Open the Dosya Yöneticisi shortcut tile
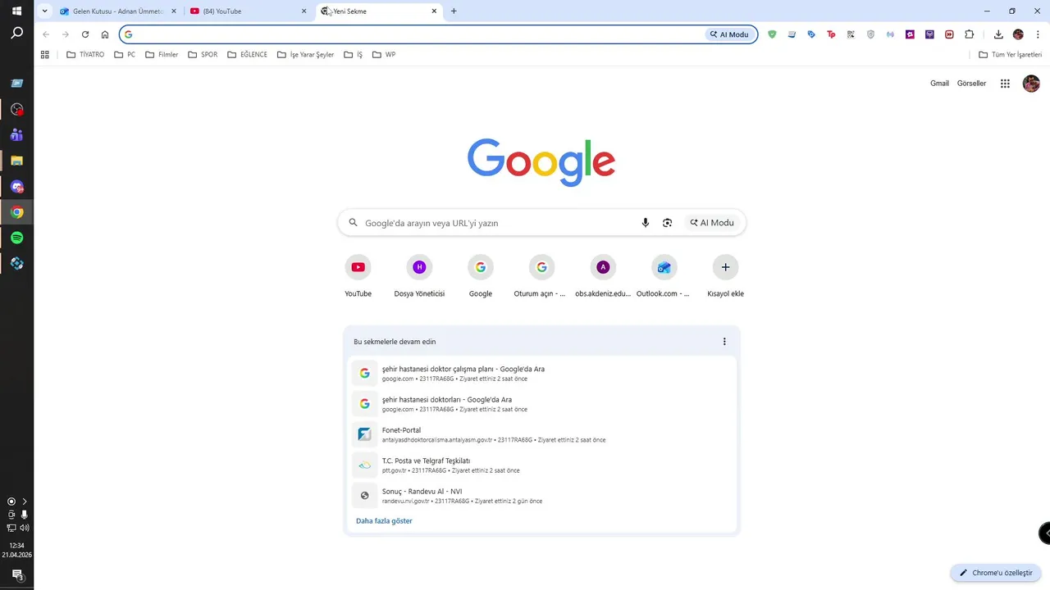The width and height of the screenshot is (1050, 590). click(419, 276)
